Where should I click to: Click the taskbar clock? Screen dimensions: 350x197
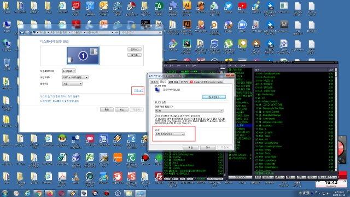tap(339, 193)
